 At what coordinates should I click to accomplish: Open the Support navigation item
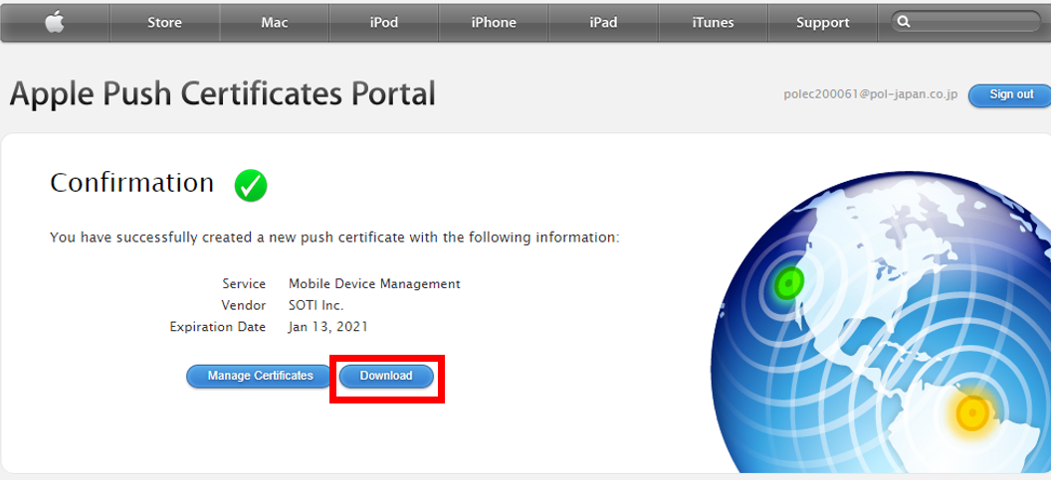coord(823,22)
